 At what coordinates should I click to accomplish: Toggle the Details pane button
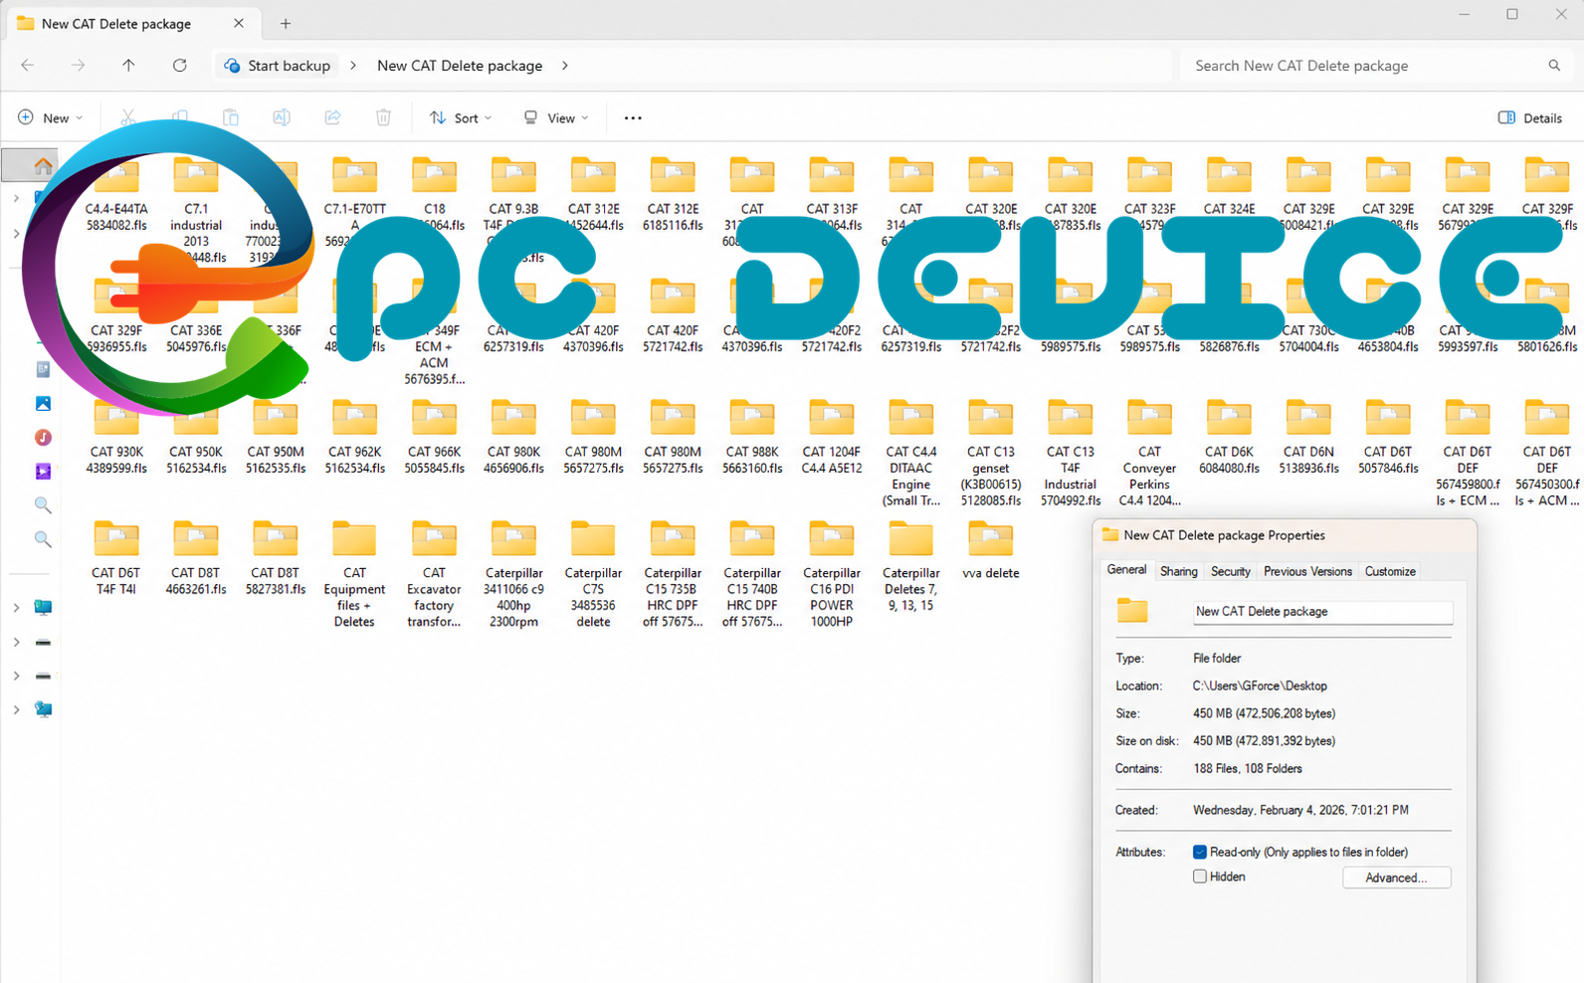point(1529,117)
